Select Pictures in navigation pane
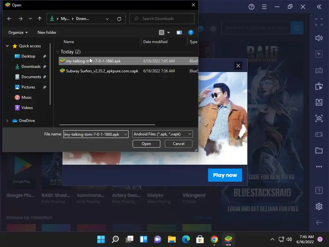 [28, 87]
